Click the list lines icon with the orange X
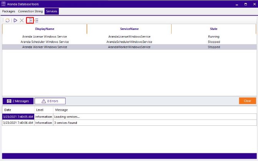258x161 pixels. pyautogui.click(x=36, y=20)
